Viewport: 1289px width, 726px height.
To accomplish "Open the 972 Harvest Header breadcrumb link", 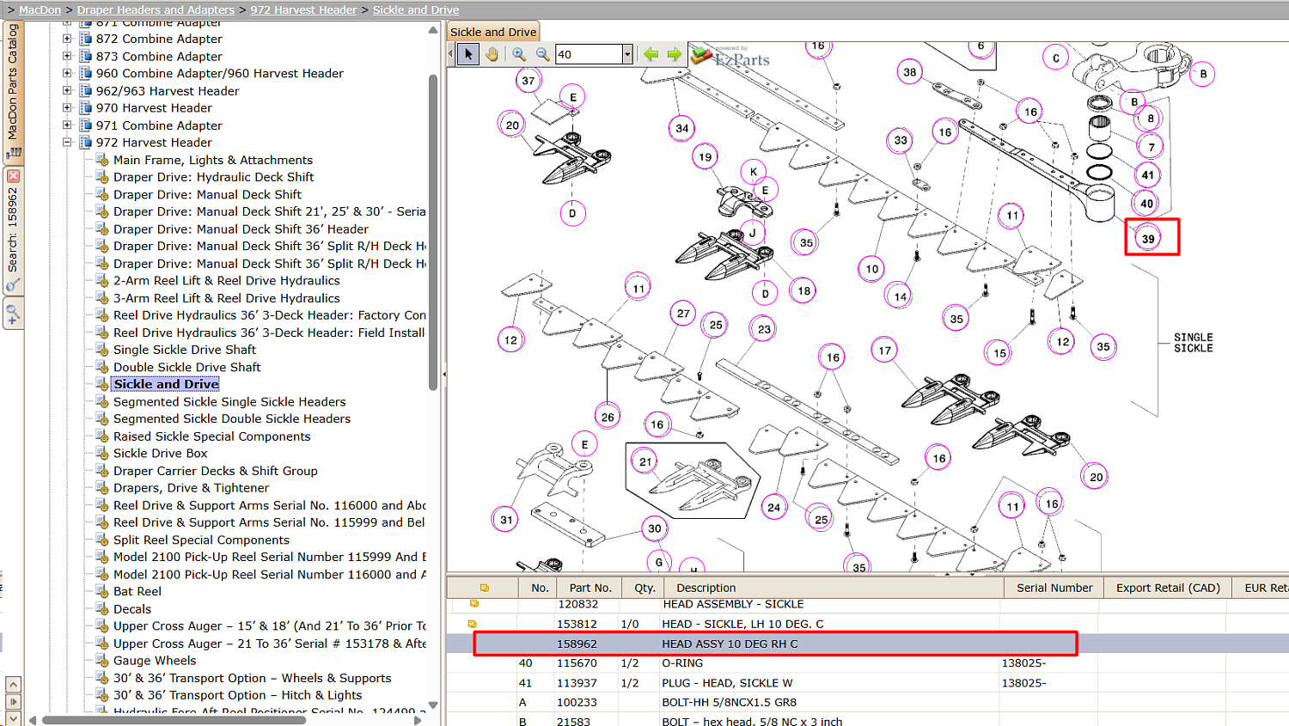I will click(x=303, y=9).
